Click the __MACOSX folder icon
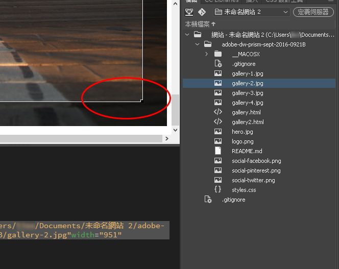The image size is (339, 269). pyautogui.click(x=218, y=54)
